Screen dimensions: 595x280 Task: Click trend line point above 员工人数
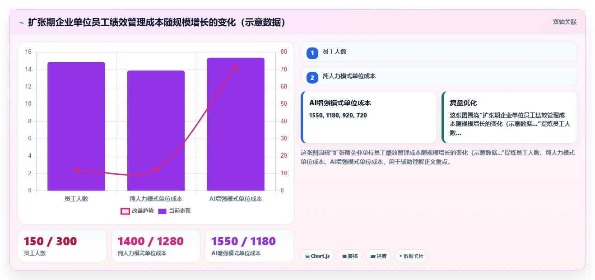tap(76, 170)
